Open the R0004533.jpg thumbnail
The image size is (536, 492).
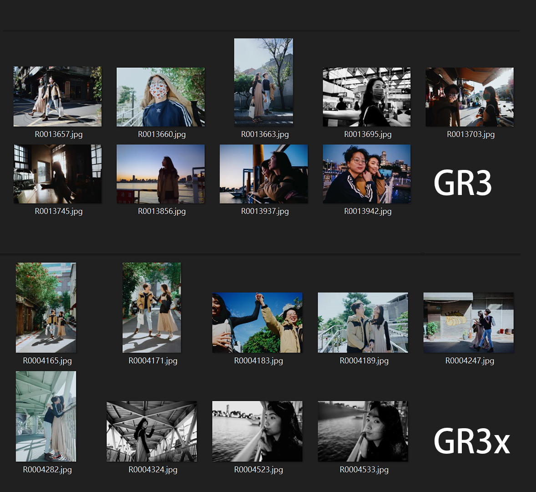point(363,431)
